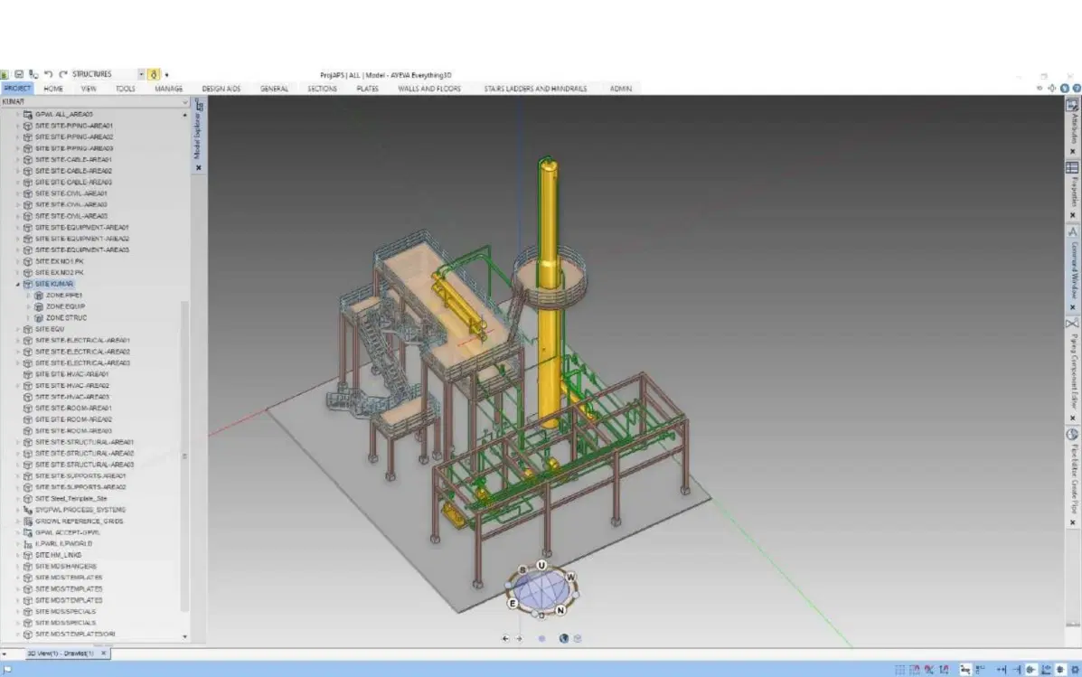Viewport: 1082px width, 677px height.
Task: Click the undo arrow in quick access toolbar
Action: tap(48, 74)
